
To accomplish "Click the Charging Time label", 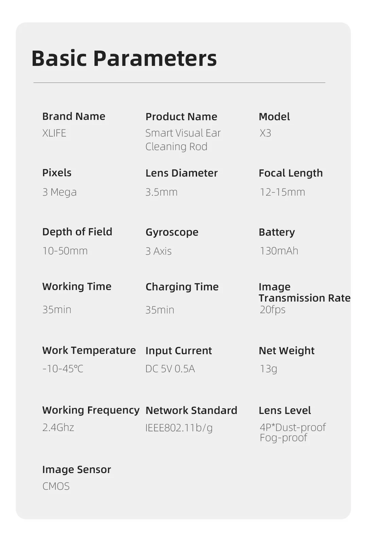I will tap(182, 287).
